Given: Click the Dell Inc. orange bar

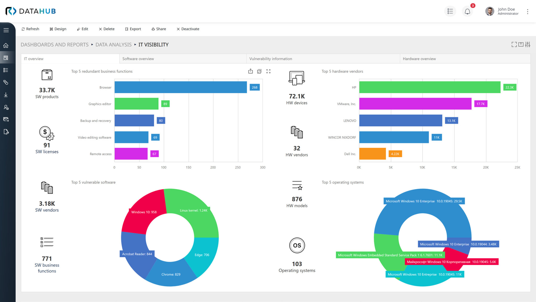Looking at the screenshot, I should click(372, 154).
